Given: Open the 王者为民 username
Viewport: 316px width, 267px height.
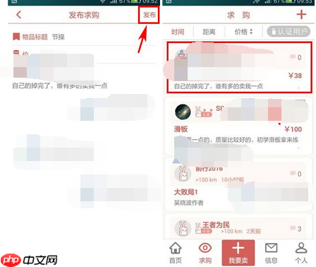Looking at the screenshot, I should (216, 225).
